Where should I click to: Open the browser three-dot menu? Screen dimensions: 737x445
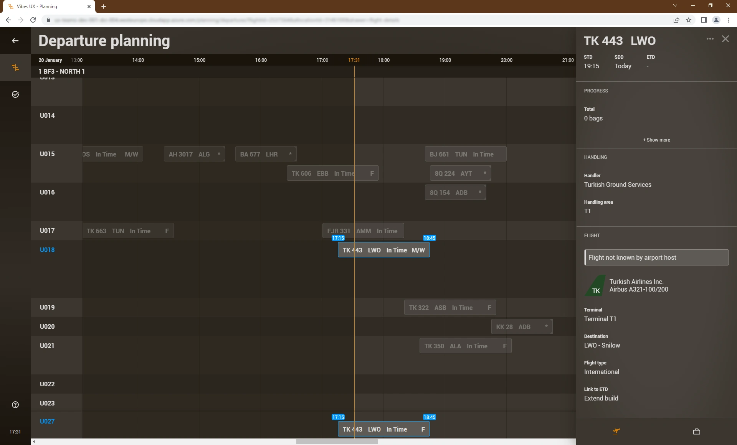pos(729,20)
